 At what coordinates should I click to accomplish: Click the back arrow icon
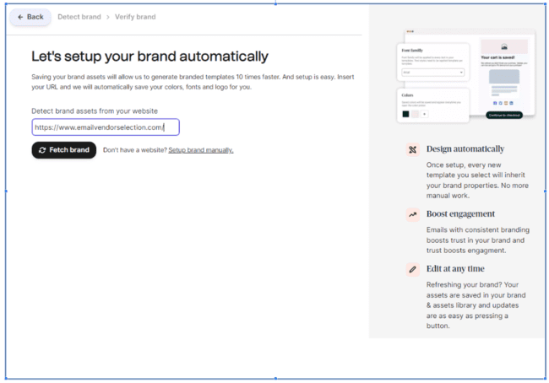click(20, 17)
